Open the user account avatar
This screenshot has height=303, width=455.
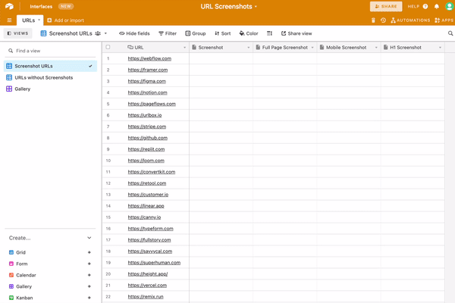pos(449,6)
